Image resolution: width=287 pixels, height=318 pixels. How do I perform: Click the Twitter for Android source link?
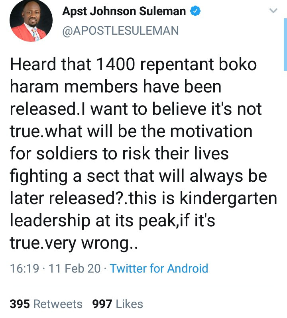coord(159,268)
